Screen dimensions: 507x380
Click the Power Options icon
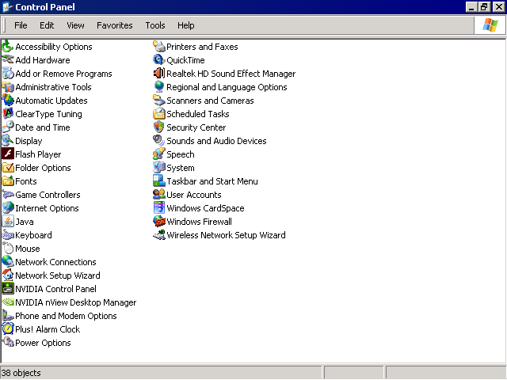point(8,343)
